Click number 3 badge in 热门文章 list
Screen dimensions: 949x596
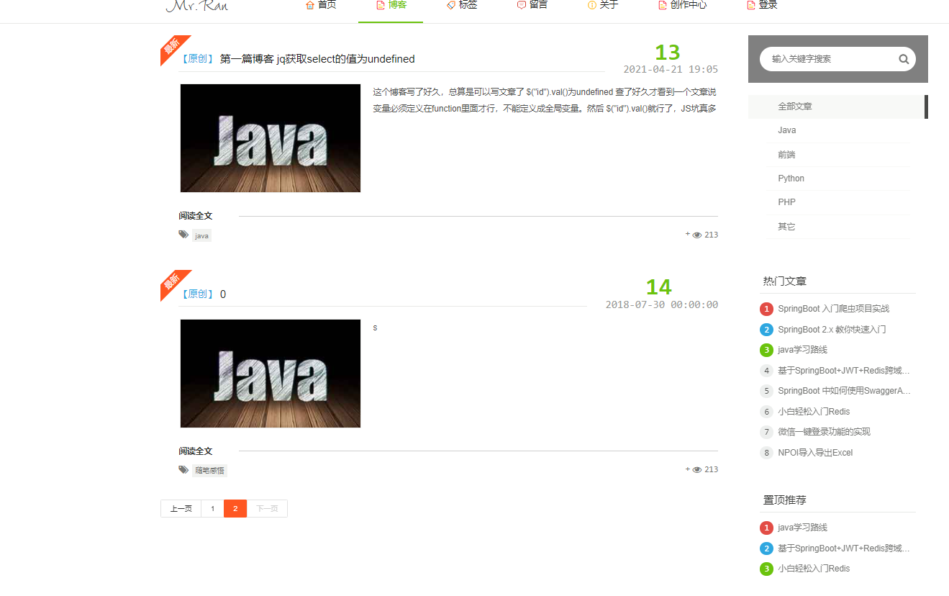(766, 350)
